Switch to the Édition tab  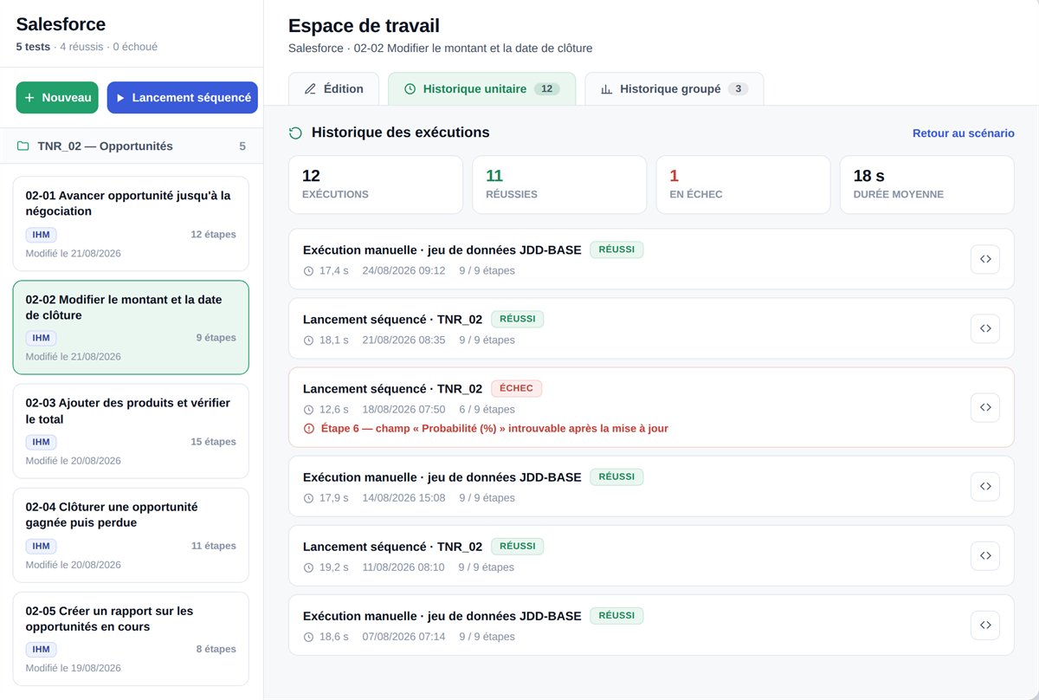click(x=333, y=89)
